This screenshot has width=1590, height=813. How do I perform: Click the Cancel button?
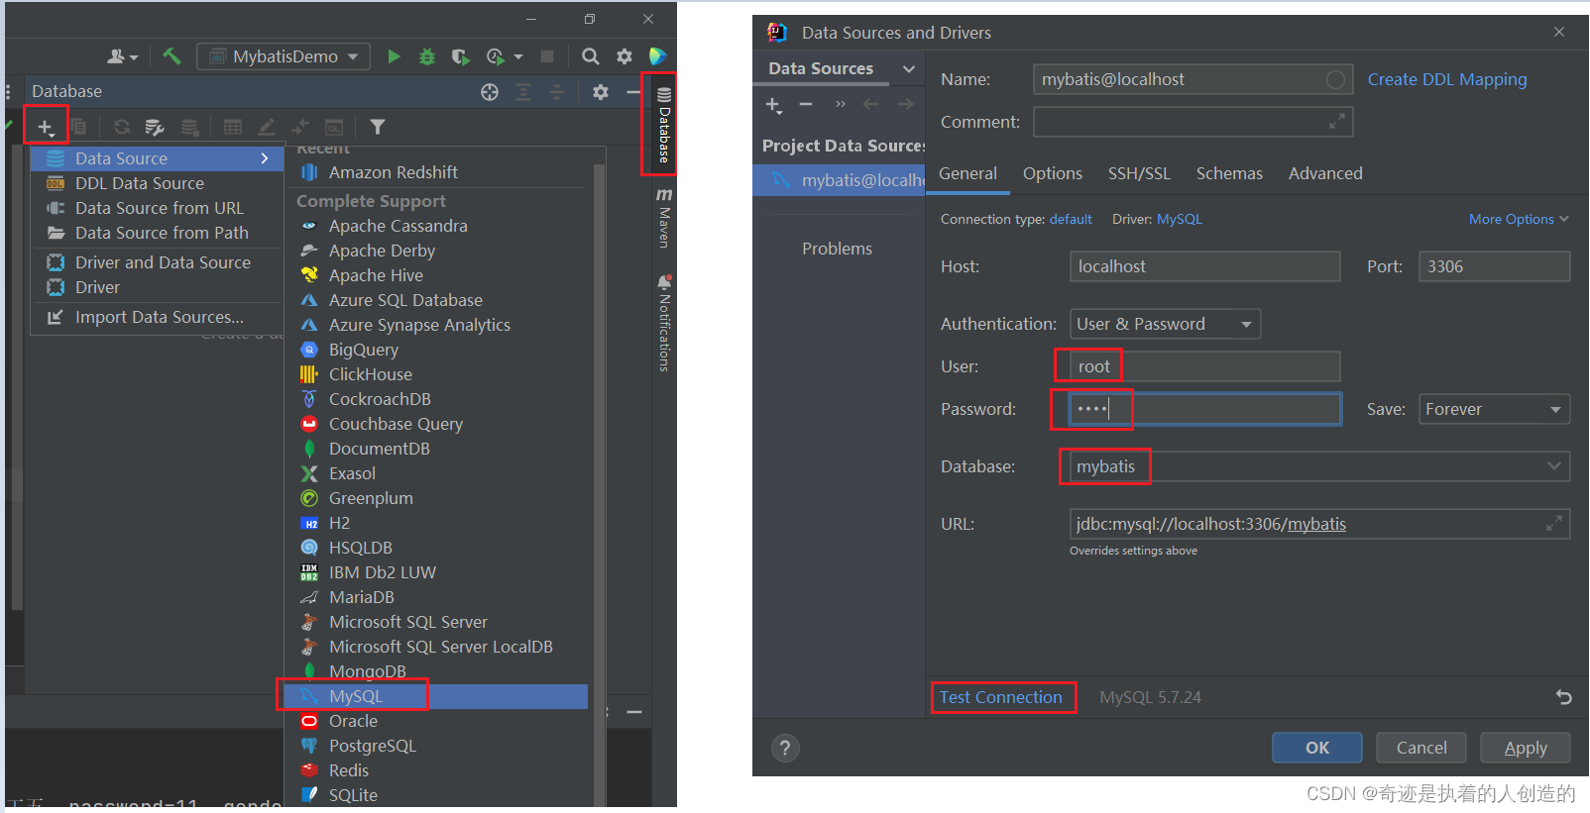pyautogui.click(x=1420, y=748)
